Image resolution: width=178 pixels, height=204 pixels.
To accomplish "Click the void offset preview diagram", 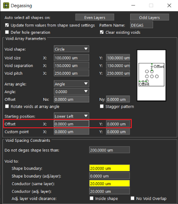I will 151,75.
